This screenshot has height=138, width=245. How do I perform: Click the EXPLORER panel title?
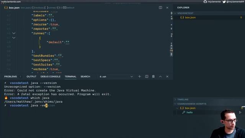[183, 8]
